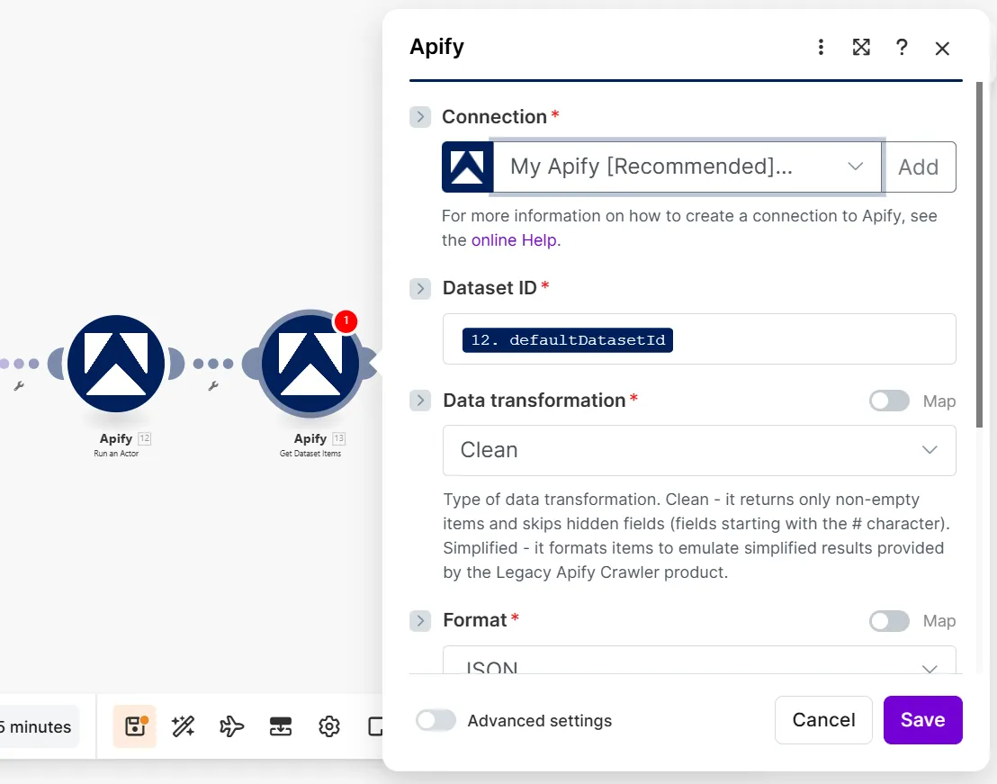Select the Apify Get Dataset Items module

[x=310, y=364]
